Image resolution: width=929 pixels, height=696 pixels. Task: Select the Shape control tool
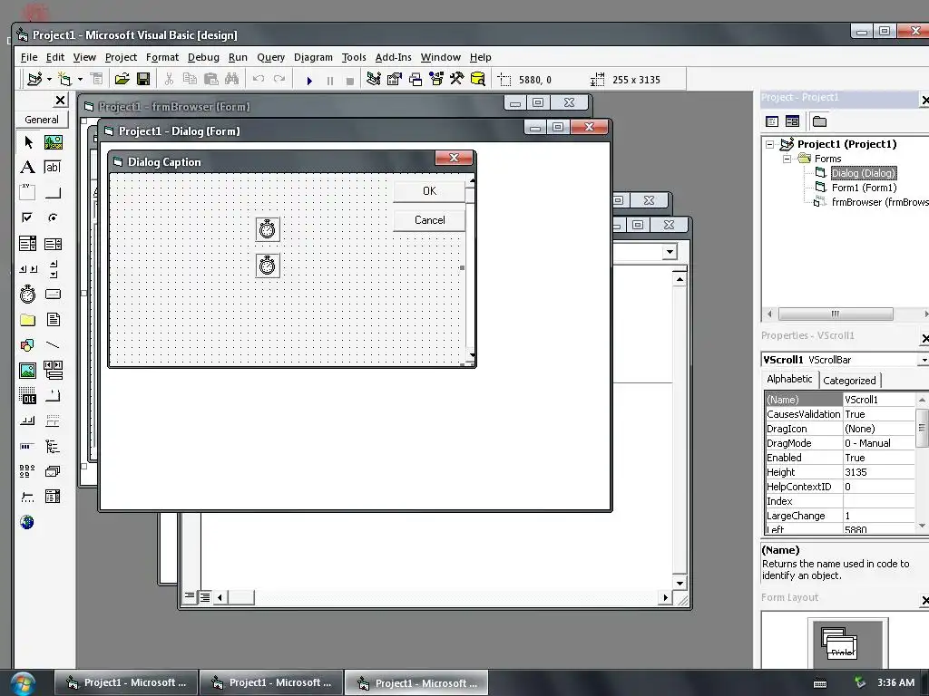[x=28, y=345]
